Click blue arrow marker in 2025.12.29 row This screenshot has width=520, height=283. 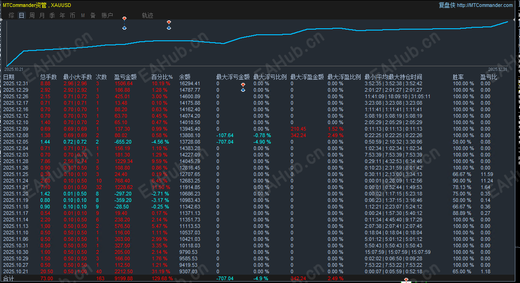point(243,90)
